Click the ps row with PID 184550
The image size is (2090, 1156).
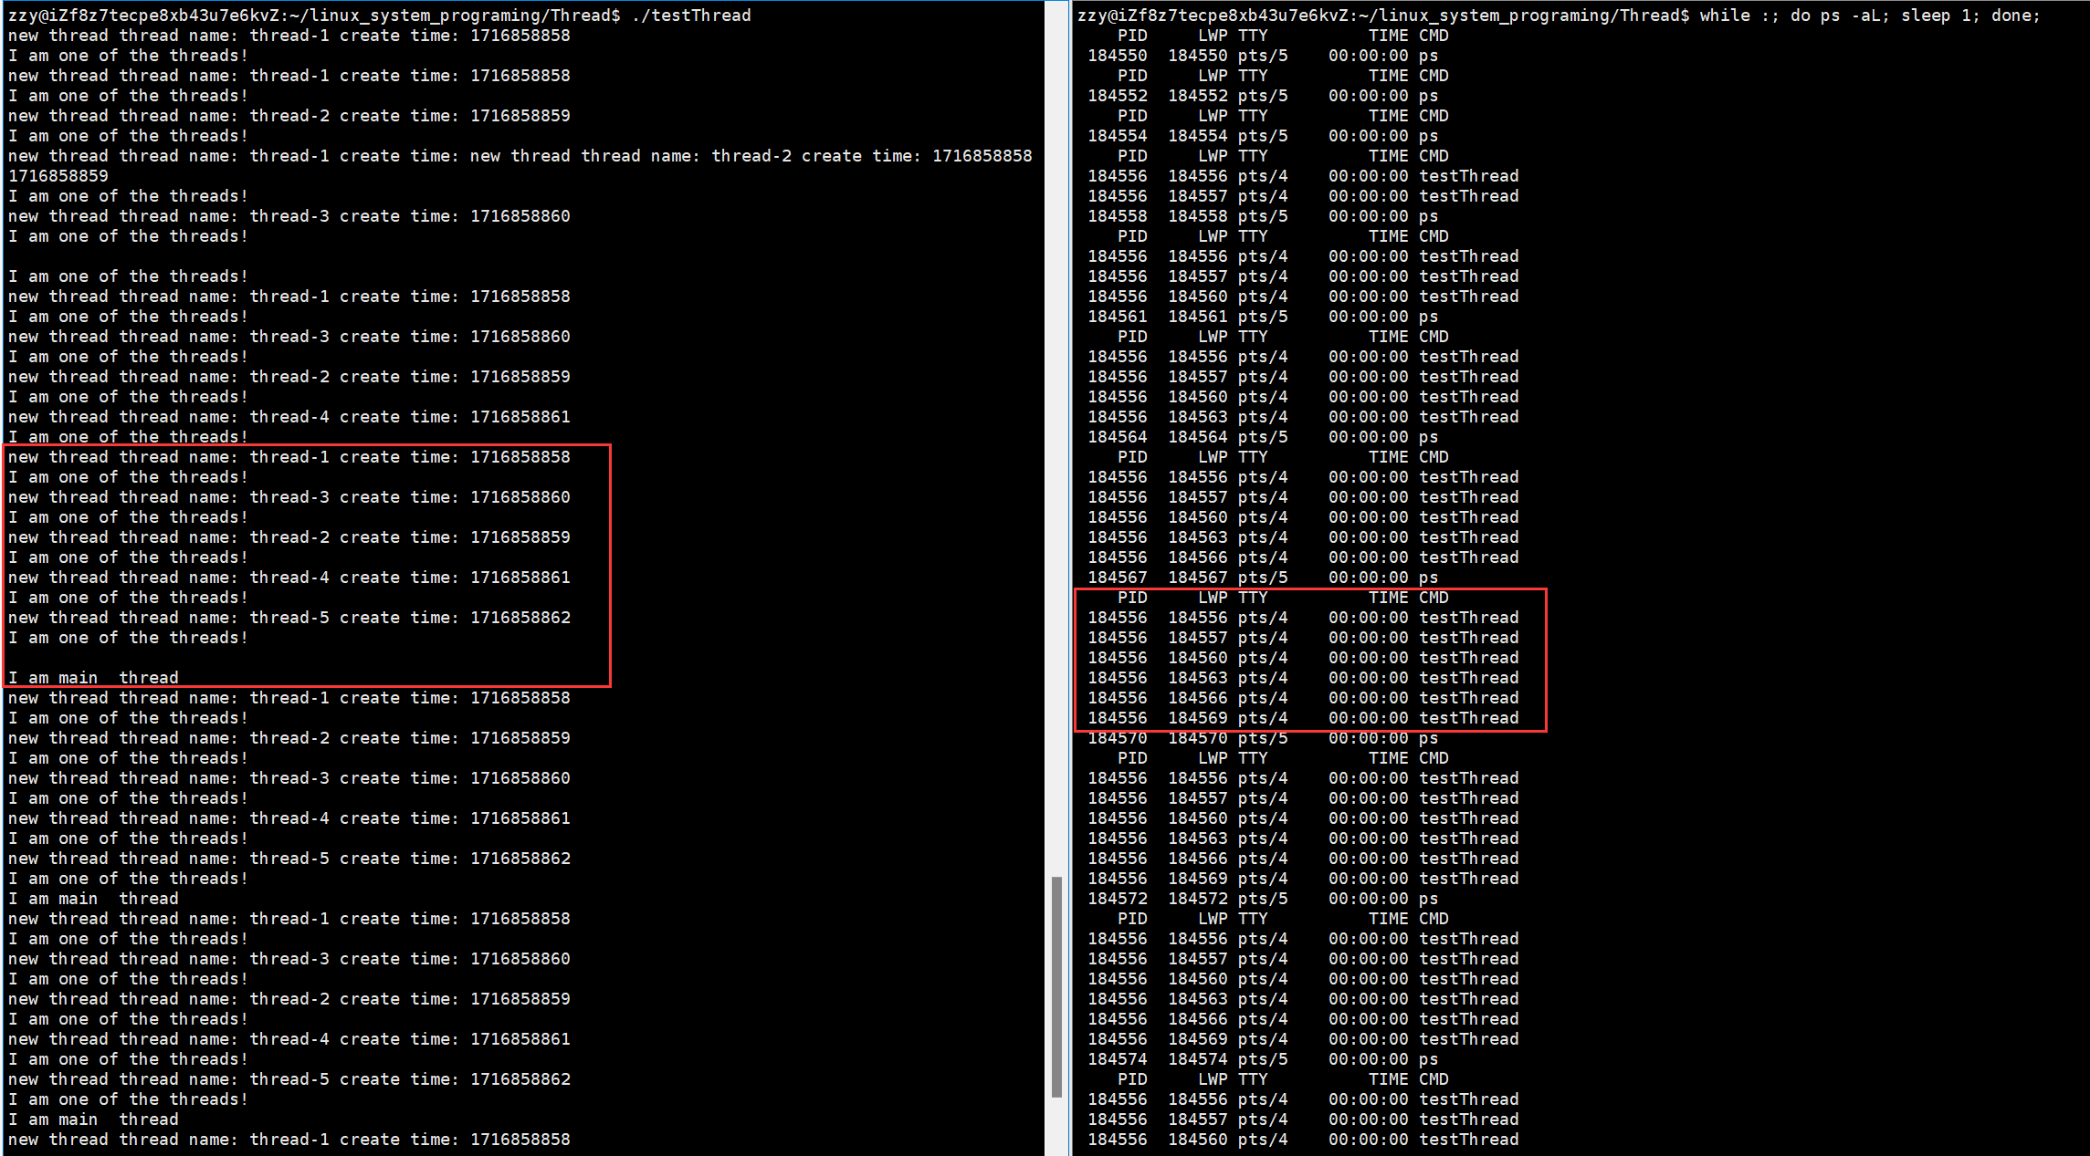tap(1262, 56)
